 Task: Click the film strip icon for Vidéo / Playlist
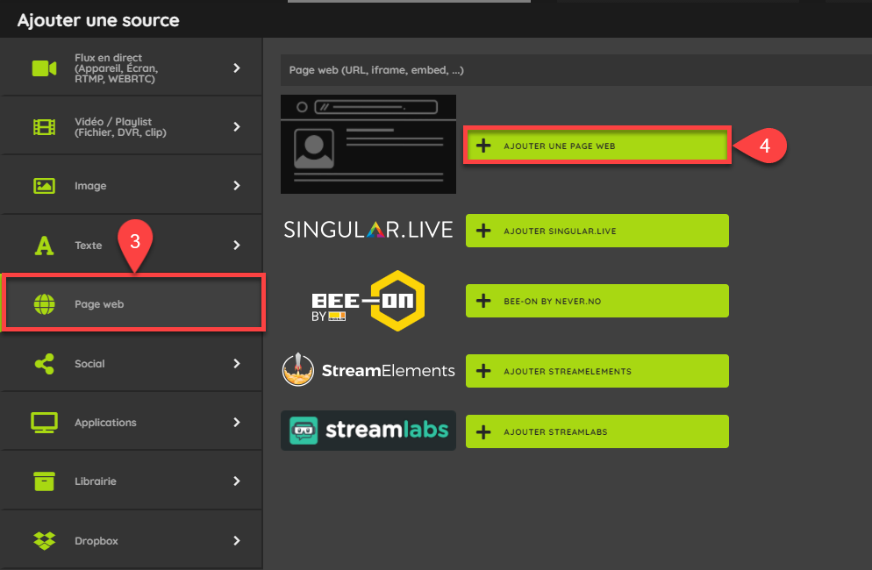coord(45,127)
